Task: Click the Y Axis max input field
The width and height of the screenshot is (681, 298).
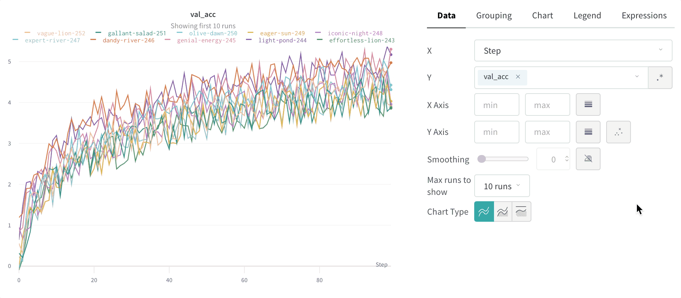Action: click(547, 132)
